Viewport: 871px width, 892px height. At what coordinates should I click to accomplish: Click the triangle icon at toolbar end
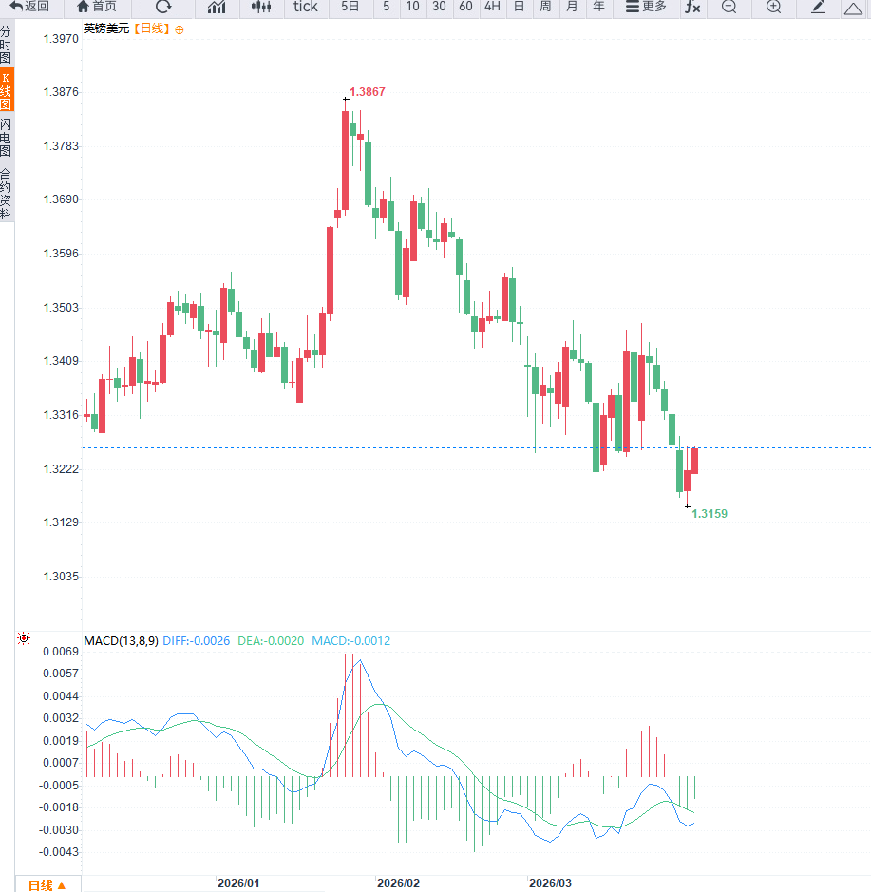point(853,8)
